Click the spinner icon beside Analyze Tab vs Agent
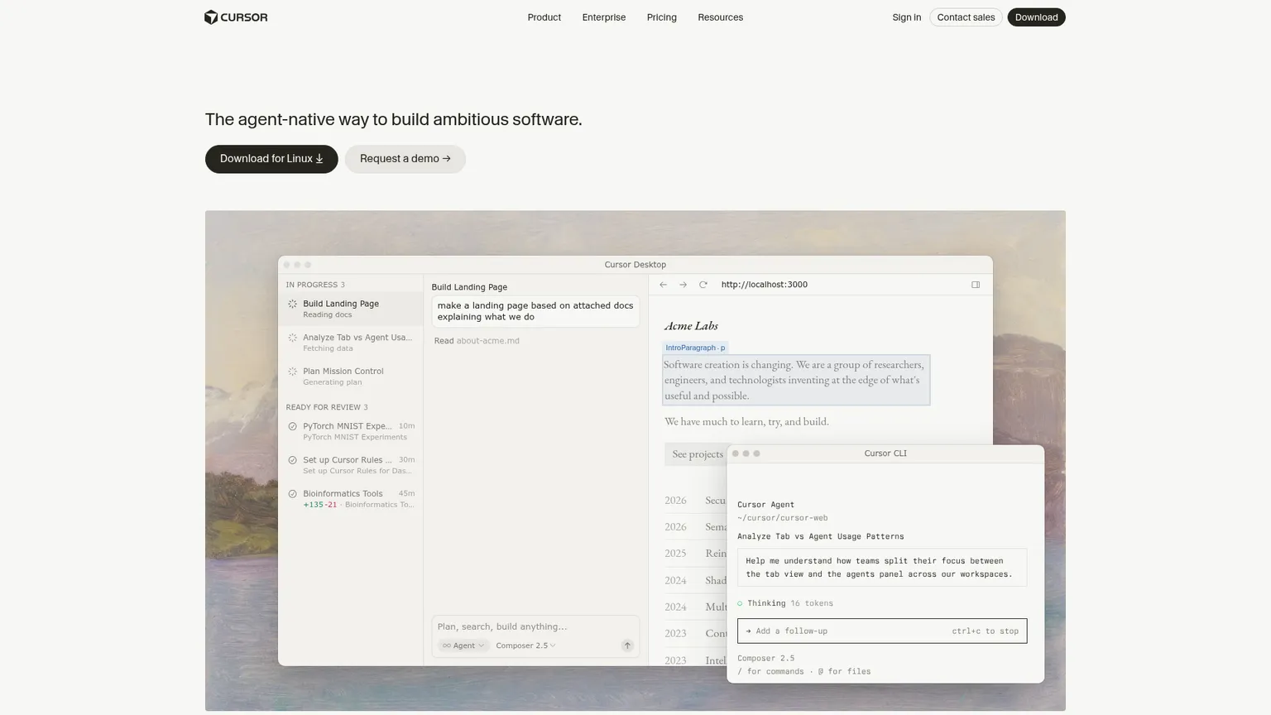Screen dimensions: 1271x715 (292, 338)
